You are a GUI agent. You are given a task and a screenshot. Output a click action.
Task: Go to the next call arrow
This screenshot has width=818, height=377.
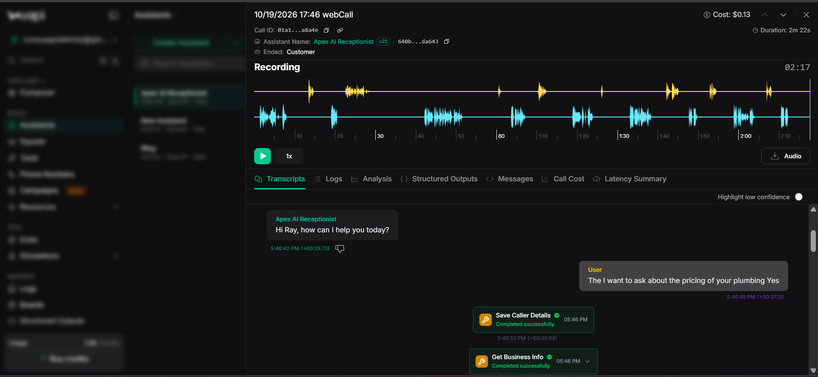[783, 14]
